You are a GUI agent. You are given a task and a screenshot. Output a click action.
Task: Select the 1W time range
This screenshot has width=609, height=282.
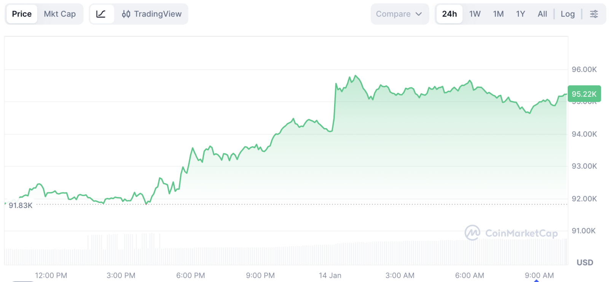(x=475, y=14)
